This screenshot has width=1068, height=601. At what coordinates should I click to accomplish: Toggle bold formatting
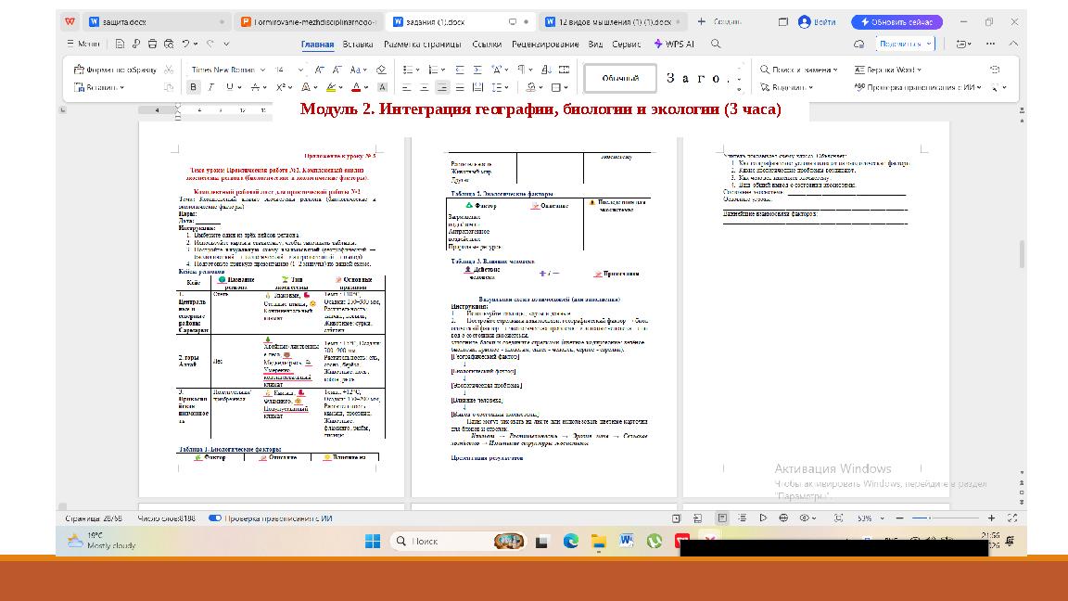(x=193, y=85)
